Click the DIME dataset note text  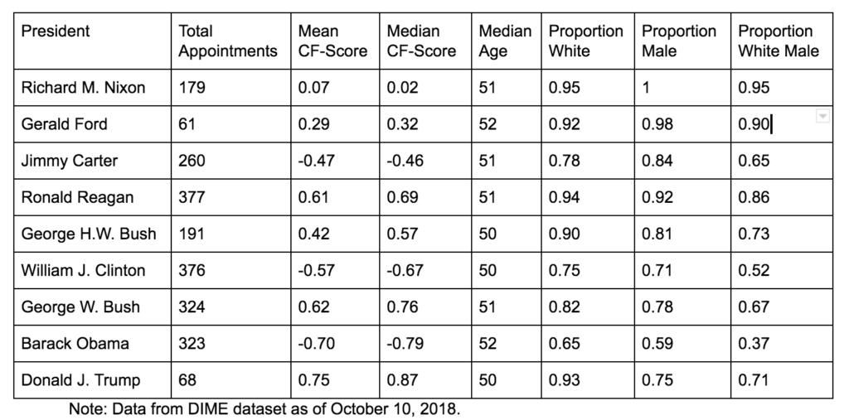pyautogui.click(x=264, y=408)
